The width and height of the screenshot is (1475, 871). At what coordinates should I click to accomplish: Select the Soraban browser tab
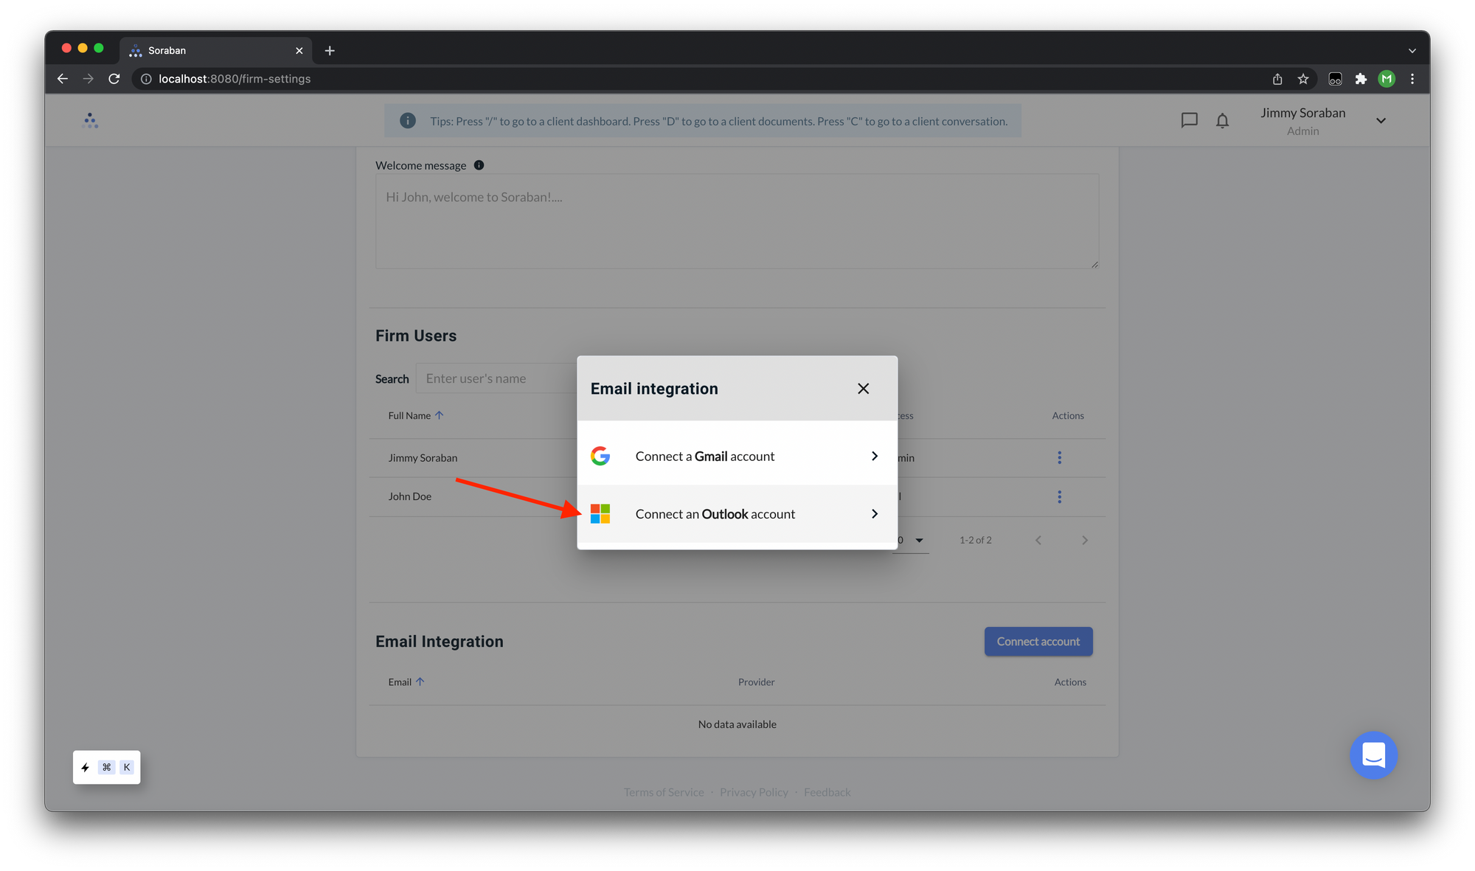(x=215, y=50)
